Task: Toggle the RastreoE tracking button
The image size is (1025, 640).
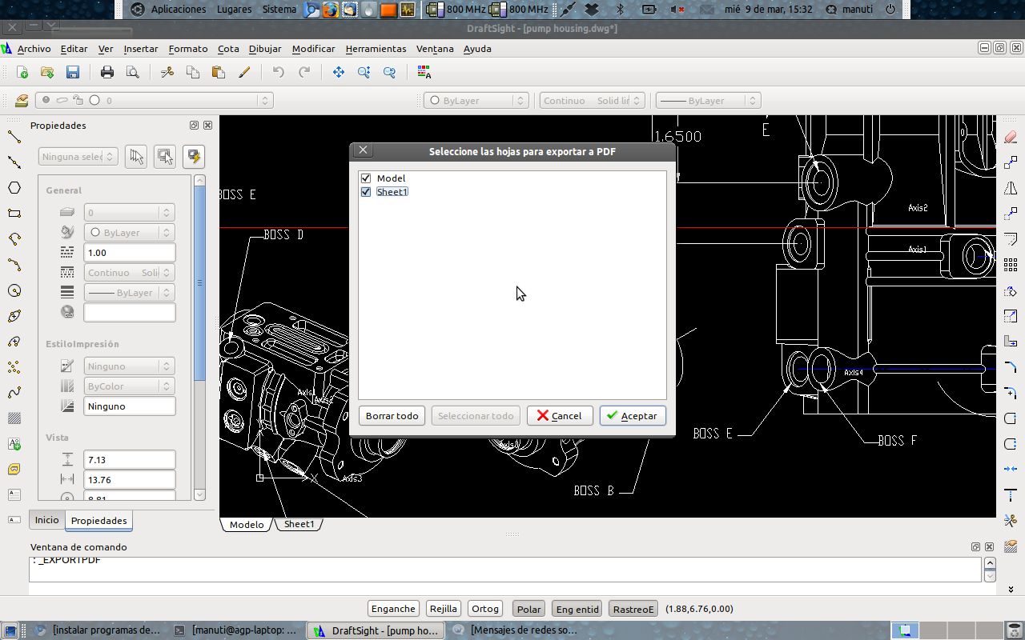Action: [x=633, y=609]
